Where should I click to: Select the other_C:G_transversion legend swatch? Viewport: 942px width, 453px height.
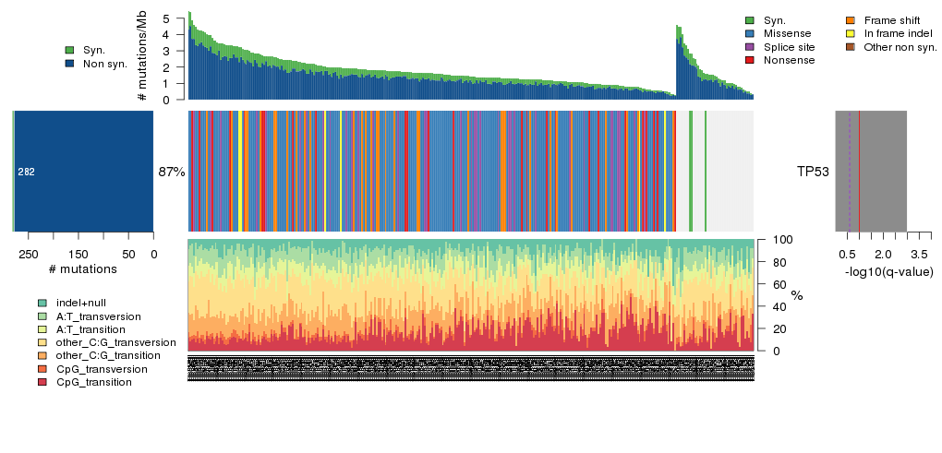42,342
